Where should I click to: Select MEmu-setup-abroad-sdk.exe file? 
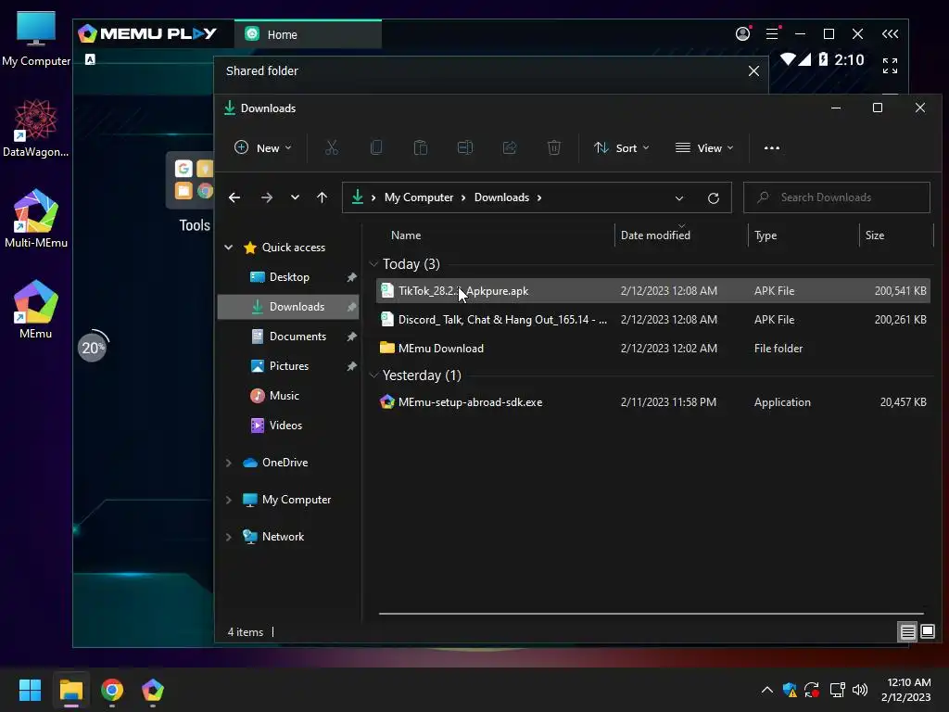(x=653, y=402)
